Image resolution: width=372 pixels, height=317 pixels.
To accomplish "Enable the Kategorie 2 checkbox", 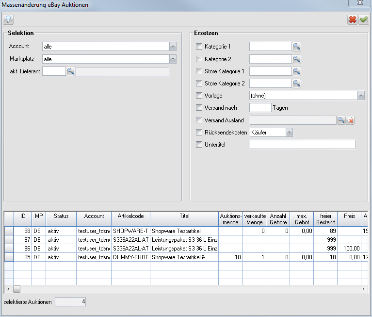I will point(199,59).
